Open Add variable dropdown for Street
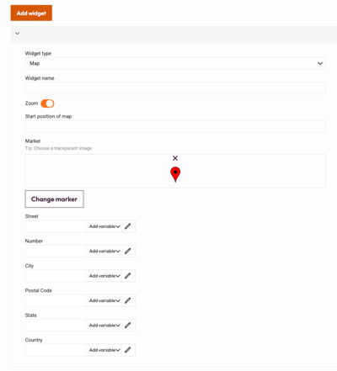337x371 pixels. pyautogui.click(x=104, y=226)
